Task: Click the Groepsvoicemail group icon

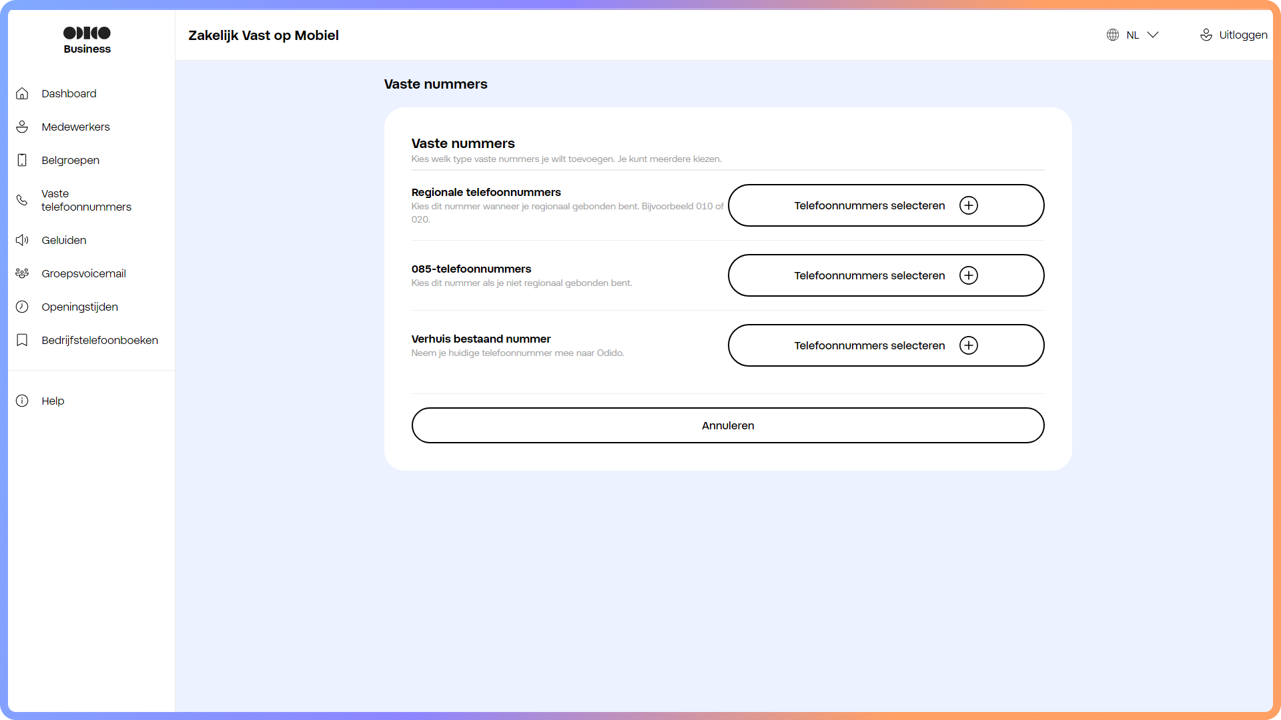Action: pyautogui.click(x=22, y=273)
